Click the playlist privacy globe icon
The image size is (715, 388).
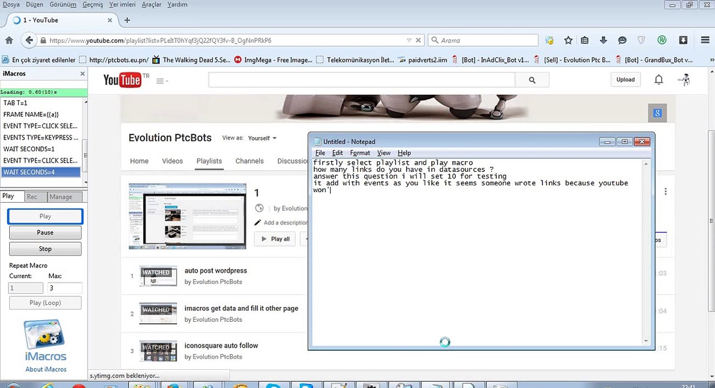tap(259, 208)
